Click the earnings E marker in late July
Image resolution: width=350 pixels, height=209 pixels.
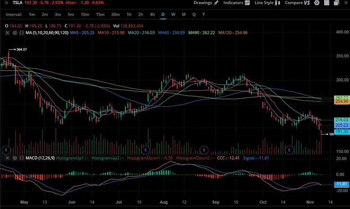[145, 150]
